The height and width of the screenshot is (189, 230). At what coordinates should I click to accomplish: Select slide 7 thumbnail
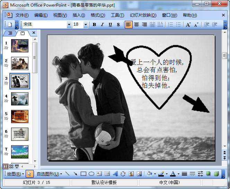point(20,152)
